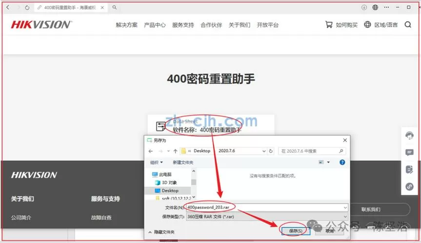Select 3D 对象 in the navigation tree
421x243 pixels.
click(x=166, y=183)
